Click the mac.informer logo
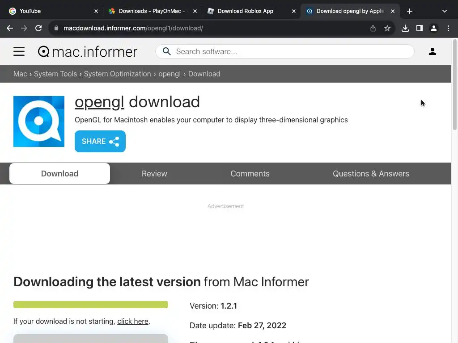 tap(88, 52)
